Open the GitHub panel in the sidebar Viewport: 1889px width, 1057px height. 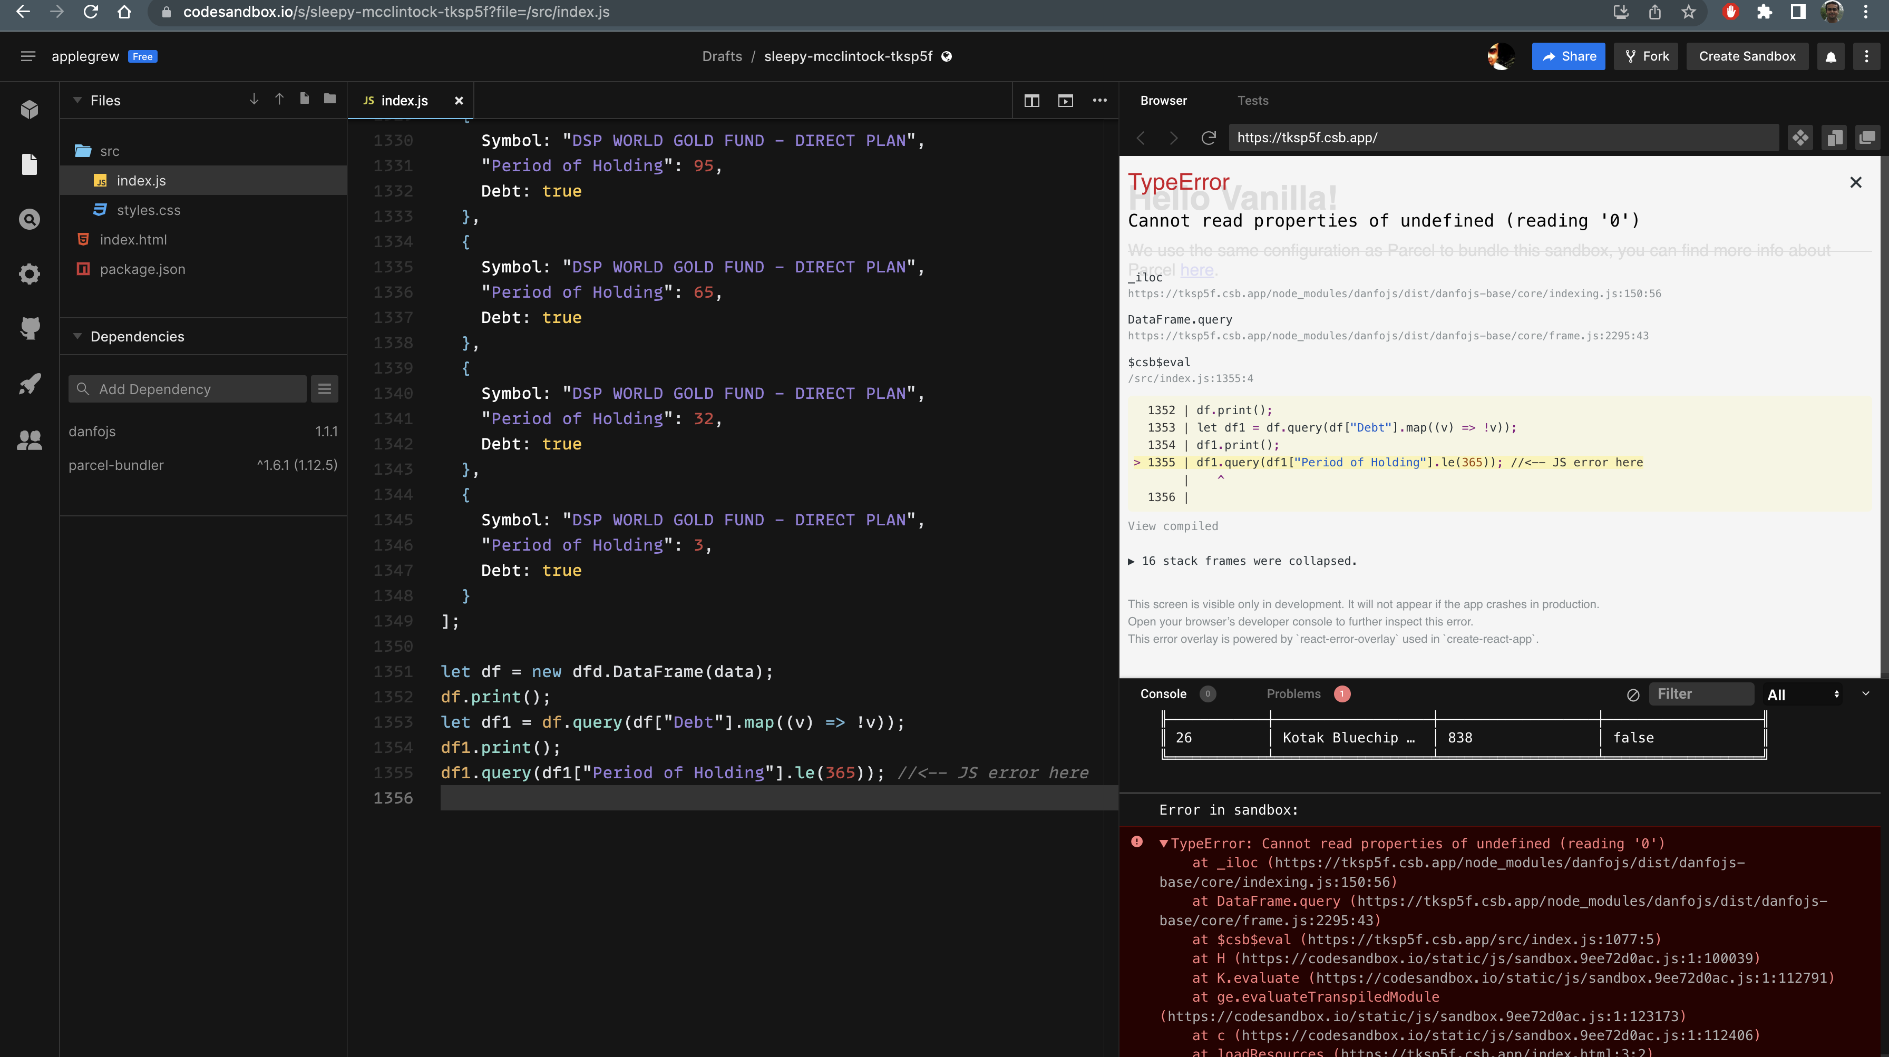pos(30,328)
